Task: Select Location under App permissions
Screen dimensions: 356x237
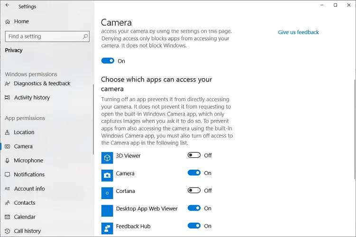Action: point(24,132)
